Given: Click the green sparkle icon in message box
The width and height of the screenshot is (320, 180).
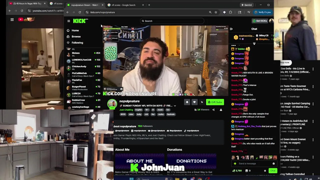Looking at the screenshot, I should tap(235, 164).
